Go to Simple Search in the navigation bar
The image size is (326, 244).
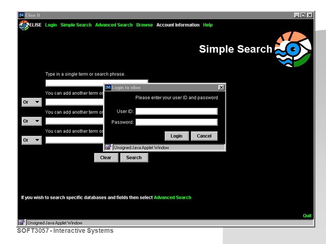[76, 25]
